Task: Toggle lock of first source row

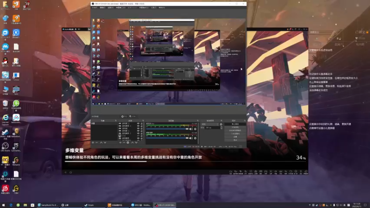Action: 142,123
